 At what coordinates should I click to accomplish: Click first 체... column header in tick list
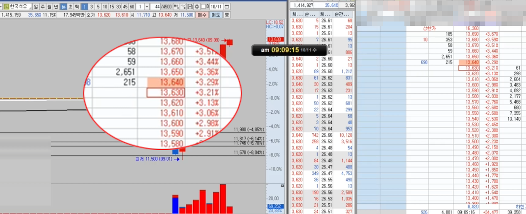(x=296, y=15)
